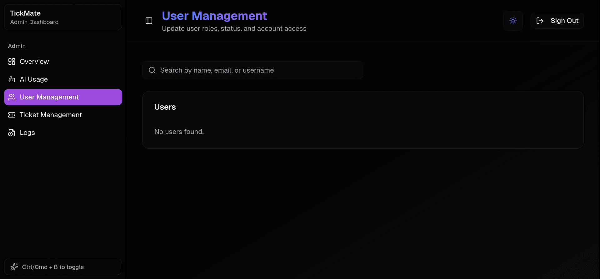This screenshot has height=279, width=600.
Task: Click the Ctrl/Cmd + B toggle hint
Action: [x=63, y=267]
